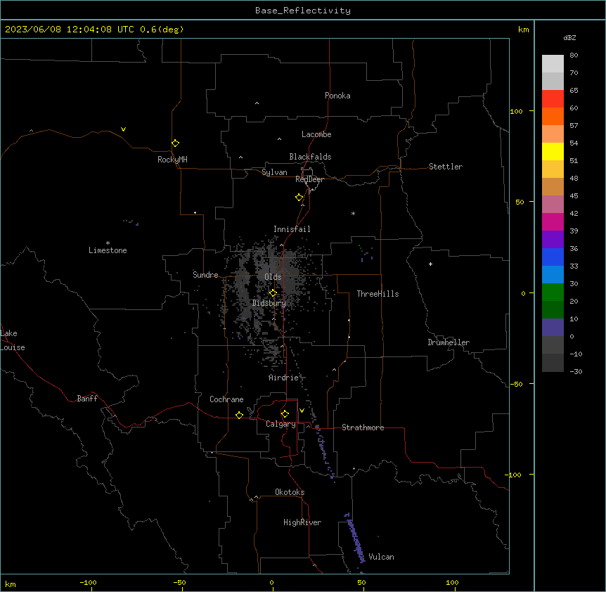
Task: Click the yellow diamond marker above Calgary label
Action: click(x=285, y=414)
